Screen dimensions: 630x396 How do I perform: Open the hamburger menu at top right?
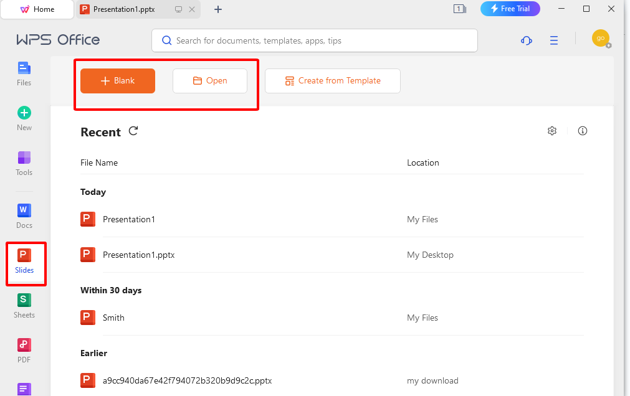coord(554,40)
